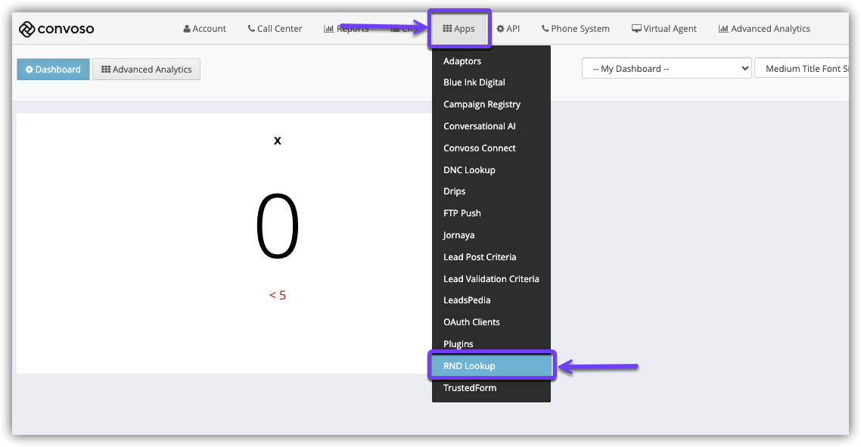Open the API gear menu
The image size is (861, 447).
(508, 29)
